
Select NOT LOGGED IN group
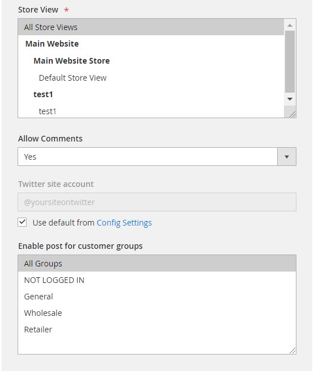(157, 280)
